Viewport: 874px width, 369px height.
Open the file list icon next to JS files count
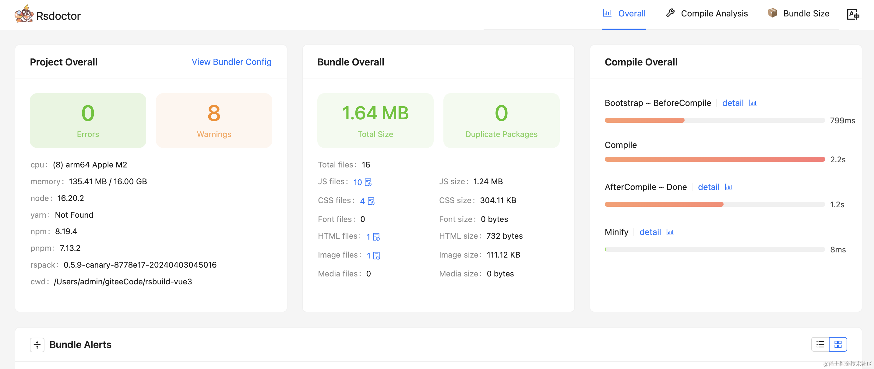coord(368,182)
